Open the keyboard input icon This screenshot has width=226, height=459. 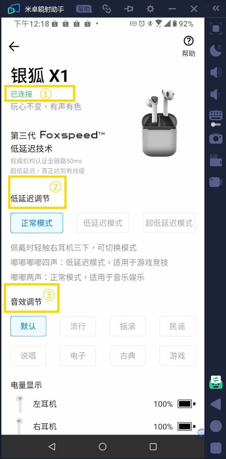216,118
